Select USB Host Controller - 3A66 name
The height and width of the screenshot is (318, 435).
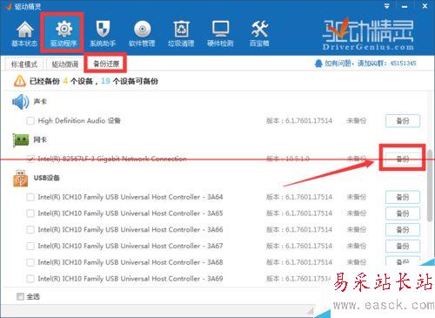tap(130, 230)
